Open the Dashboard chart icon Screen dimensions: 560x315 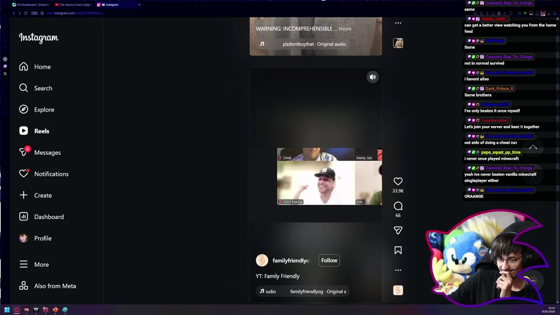tap(24, 217)
